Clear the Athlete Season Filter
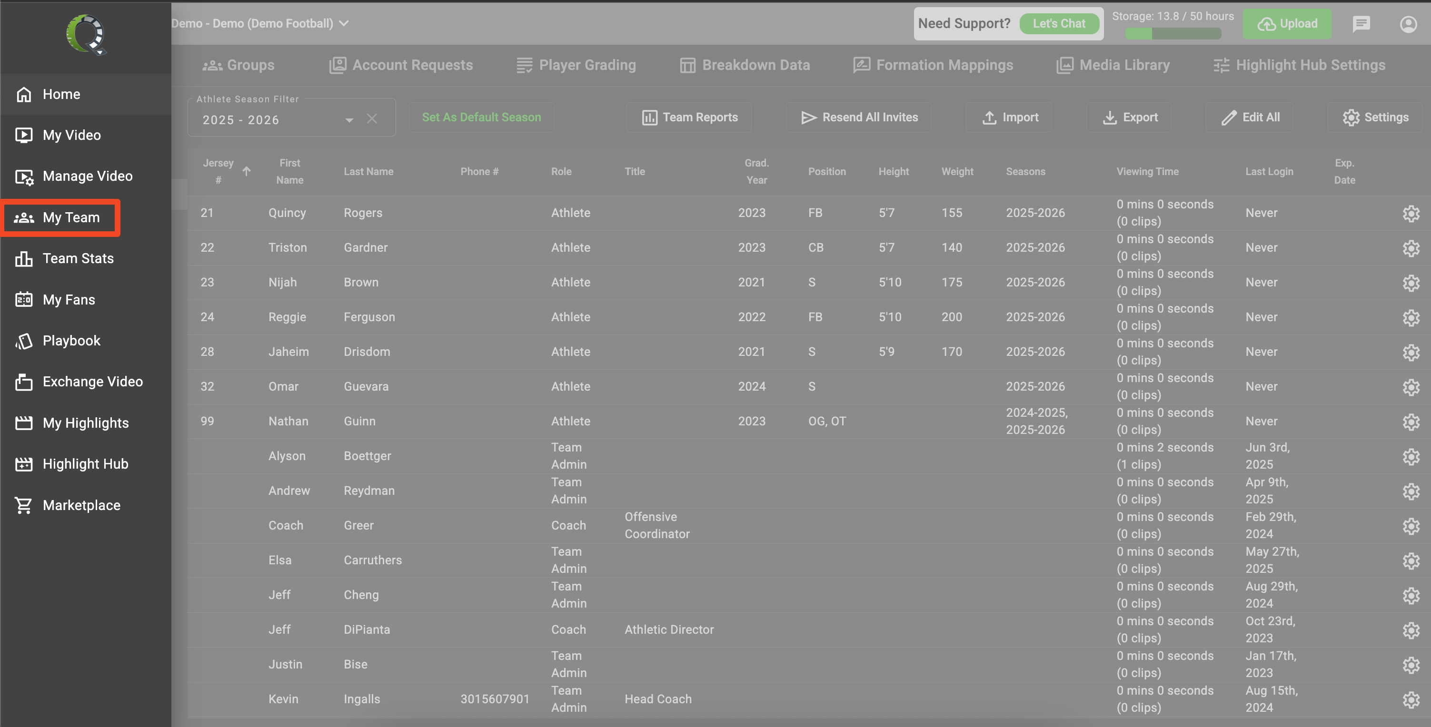The width and height of the screenshot is (1431, 727). point(372,119)
